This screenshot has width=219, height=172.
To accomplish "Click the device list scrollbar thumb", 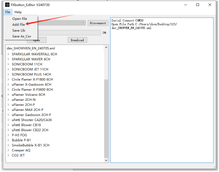I will [x=106, y=119].
